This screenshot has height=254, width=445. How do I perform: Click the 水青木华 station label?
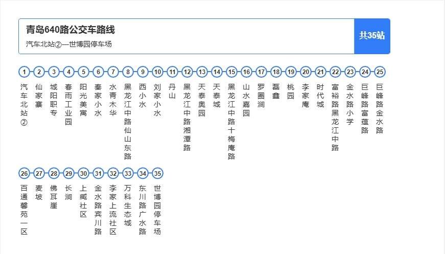(x=113, y=100)
